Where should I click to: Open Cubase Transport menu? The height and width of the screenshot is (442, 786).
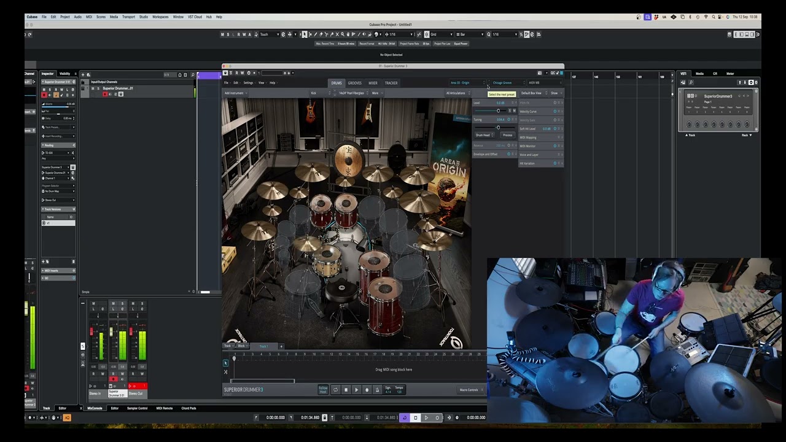tap(128, 17)
